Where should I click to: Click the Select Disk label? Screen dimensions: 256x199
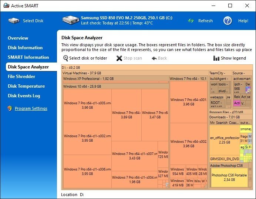(x=33, y=21)
